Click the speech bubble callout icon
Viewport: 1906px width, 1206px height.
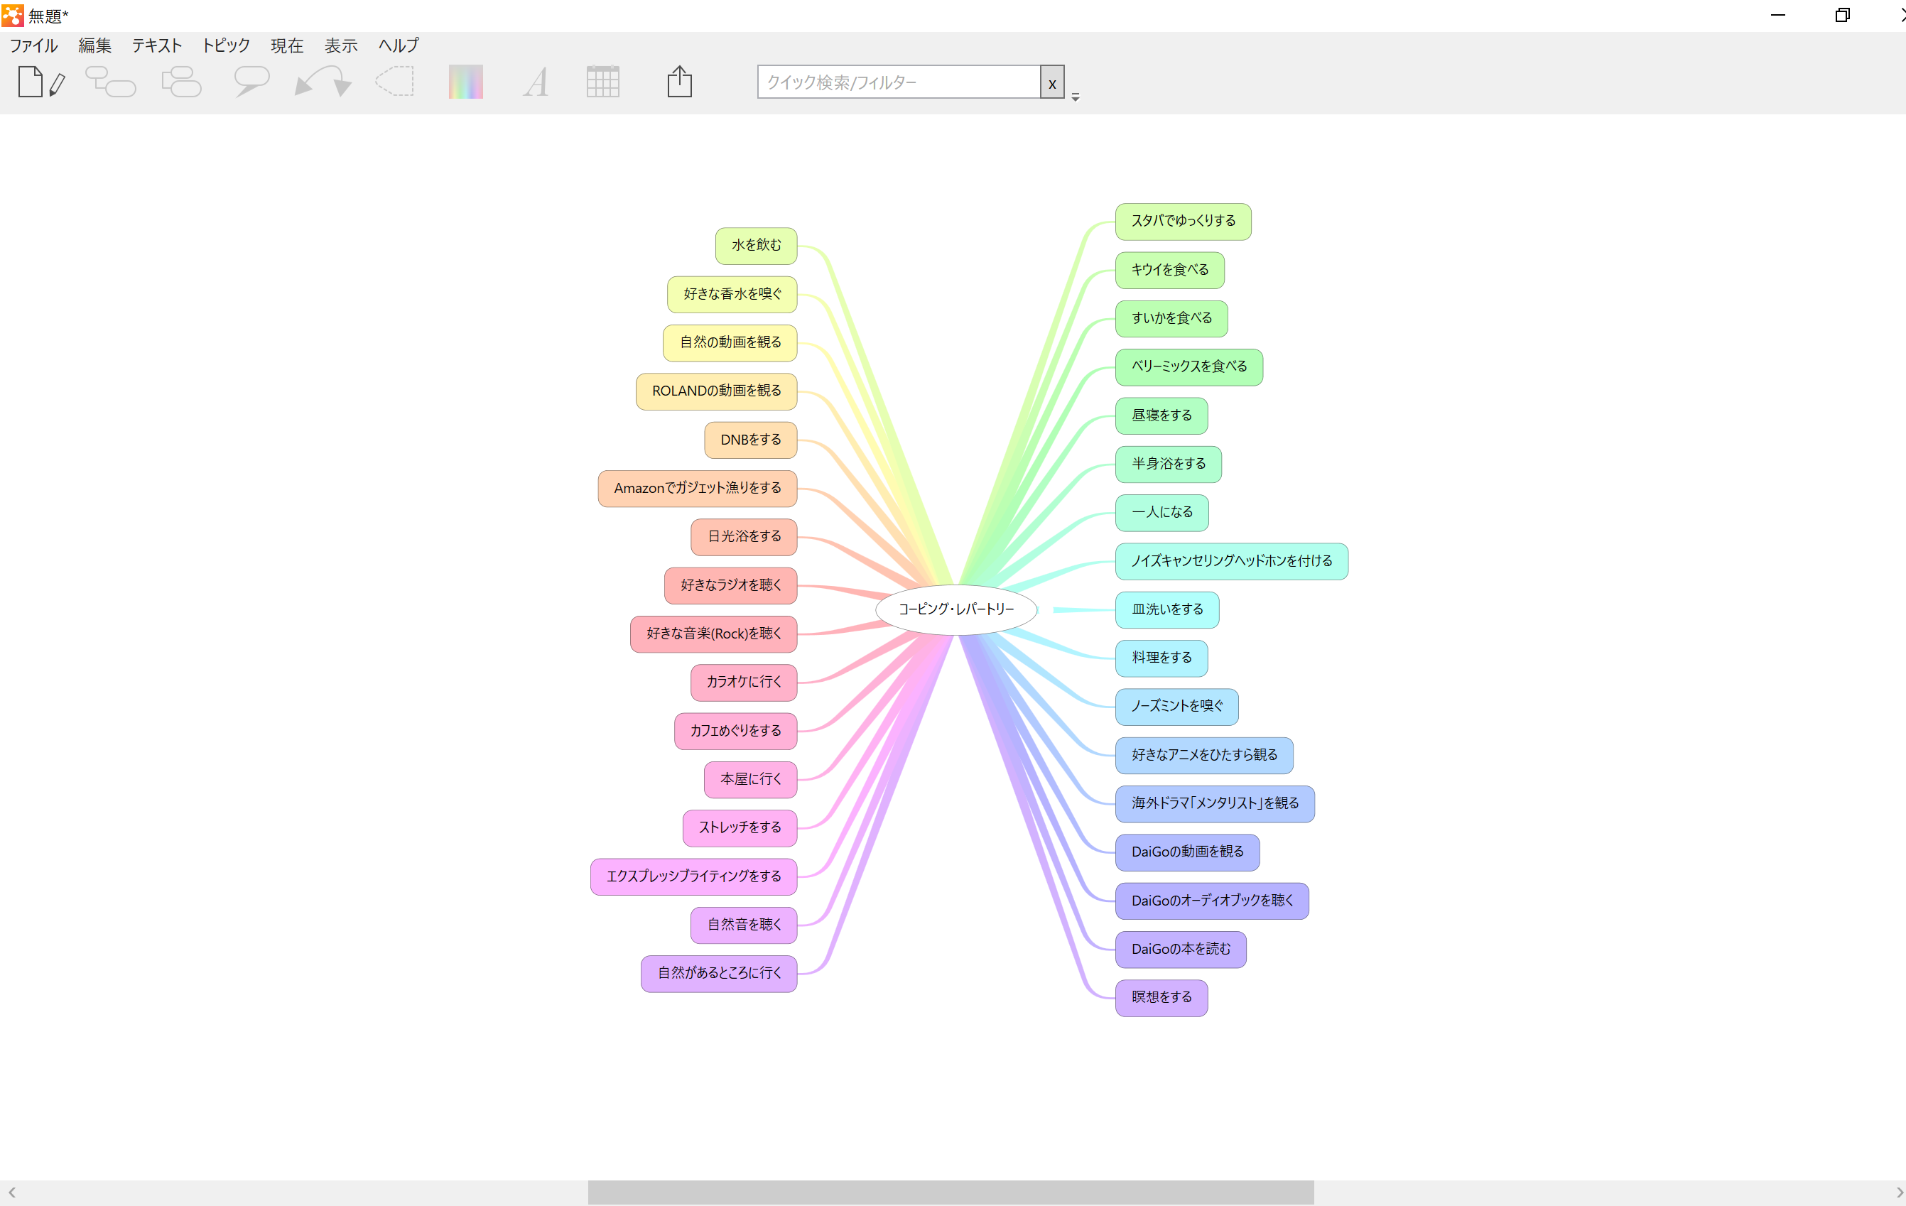pyautogui.click(x=251, y=82)
